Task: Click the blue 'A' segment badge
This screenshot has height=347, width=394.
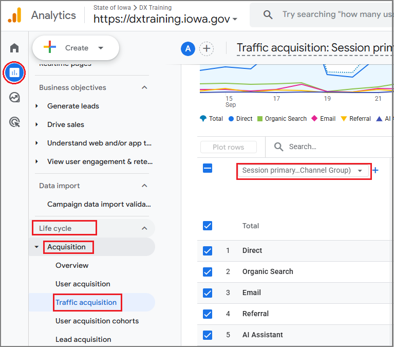Action: click(x=188, y=48)
